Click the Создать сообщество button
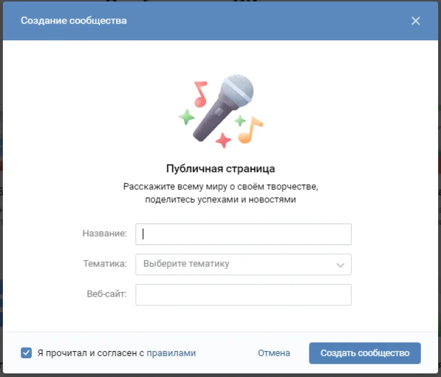 point(365,353)
